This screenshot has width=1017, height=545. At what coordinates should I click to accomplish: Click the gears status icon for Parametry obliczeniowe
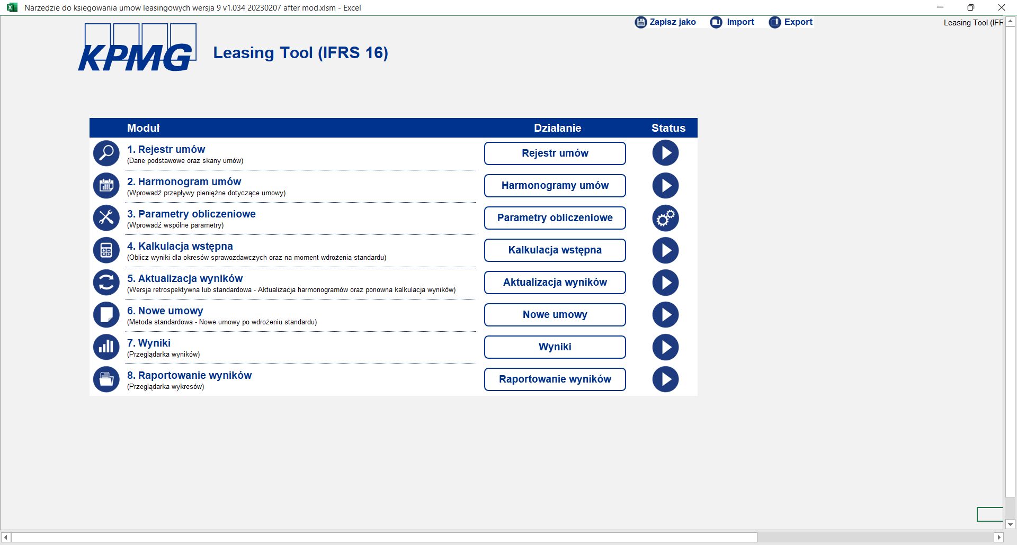tap(665, 218)
